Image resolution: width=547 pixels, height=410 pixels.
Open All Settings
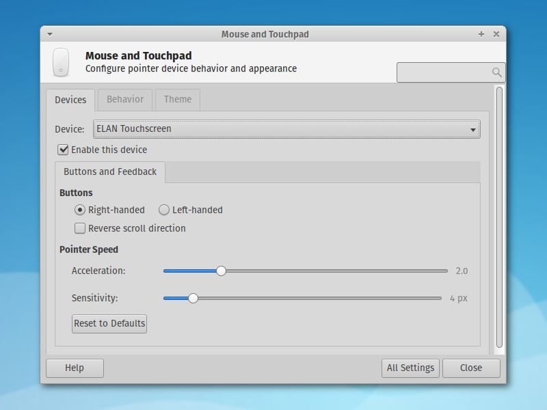(410, 368)
